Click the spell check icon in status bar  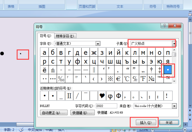[x=21, y=130]
